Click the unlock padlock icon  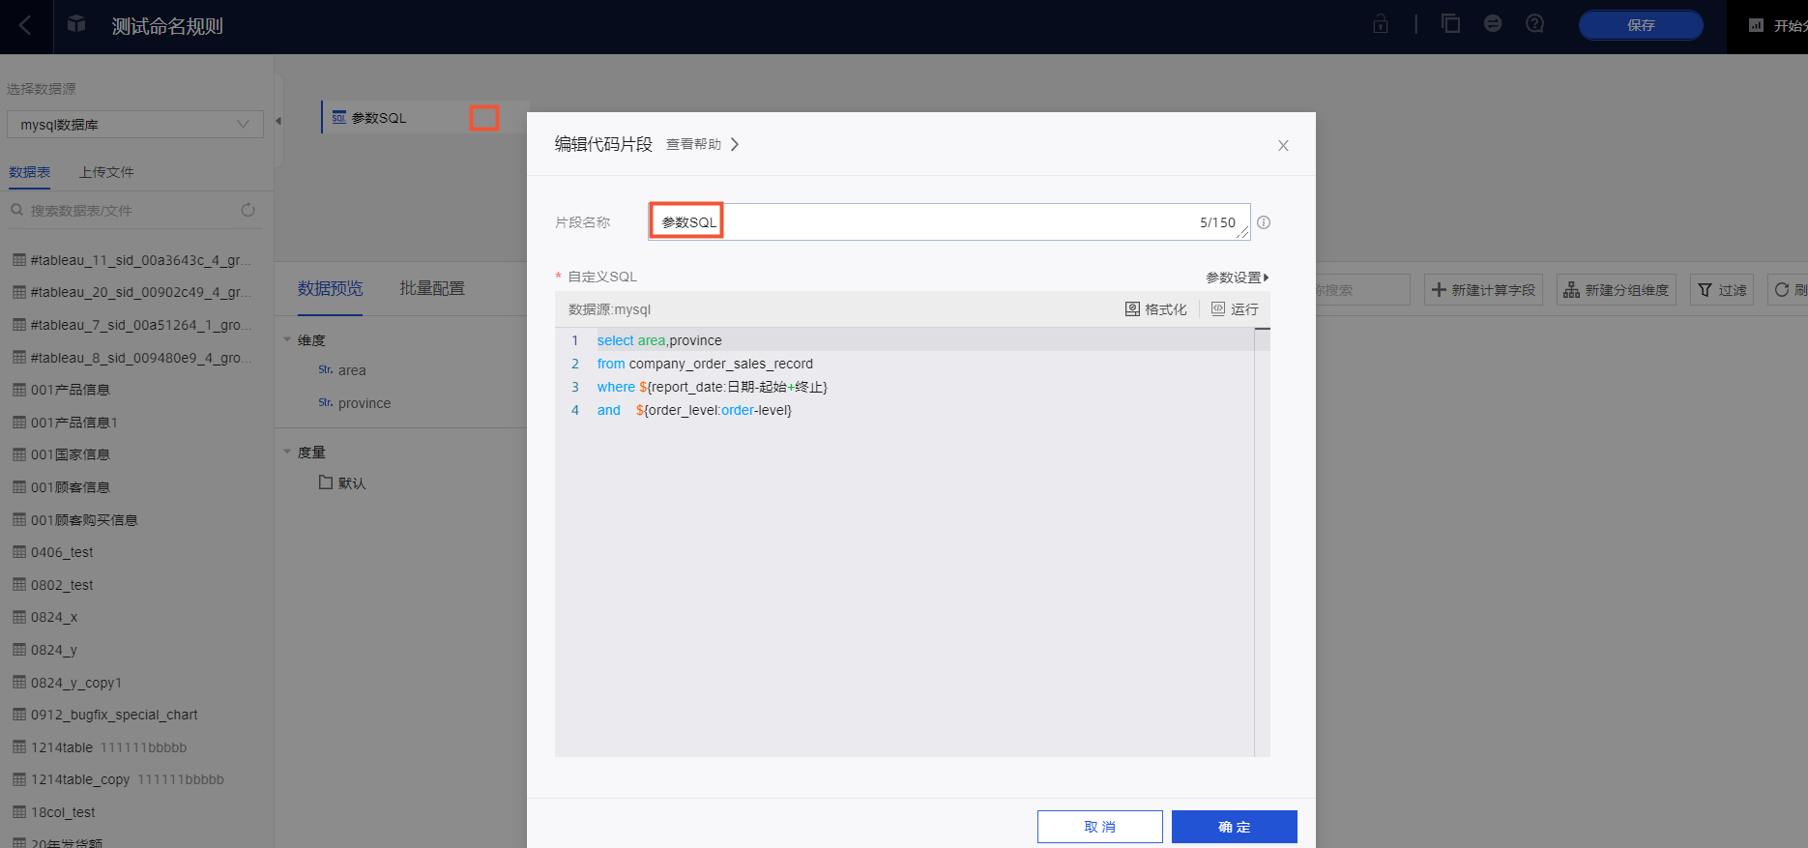tap(1381, 24)
